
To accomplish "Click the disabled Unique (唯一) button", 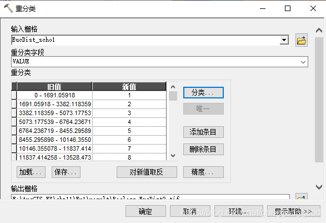I will click(x=203, y=108).
